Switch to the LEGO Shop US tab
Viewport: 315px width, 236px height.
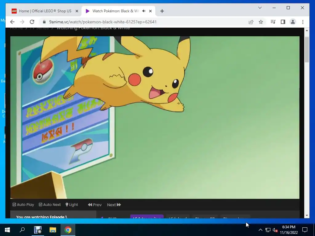45,11
